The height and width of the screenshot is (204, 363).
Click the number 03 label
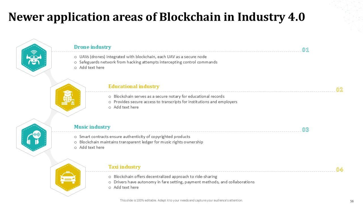point(305,130)
